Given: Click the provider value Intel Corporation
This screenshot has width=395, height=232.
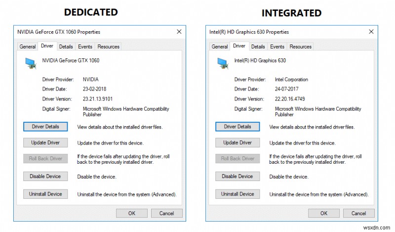Looking at the screenshot, I should [x=291, y=80].
